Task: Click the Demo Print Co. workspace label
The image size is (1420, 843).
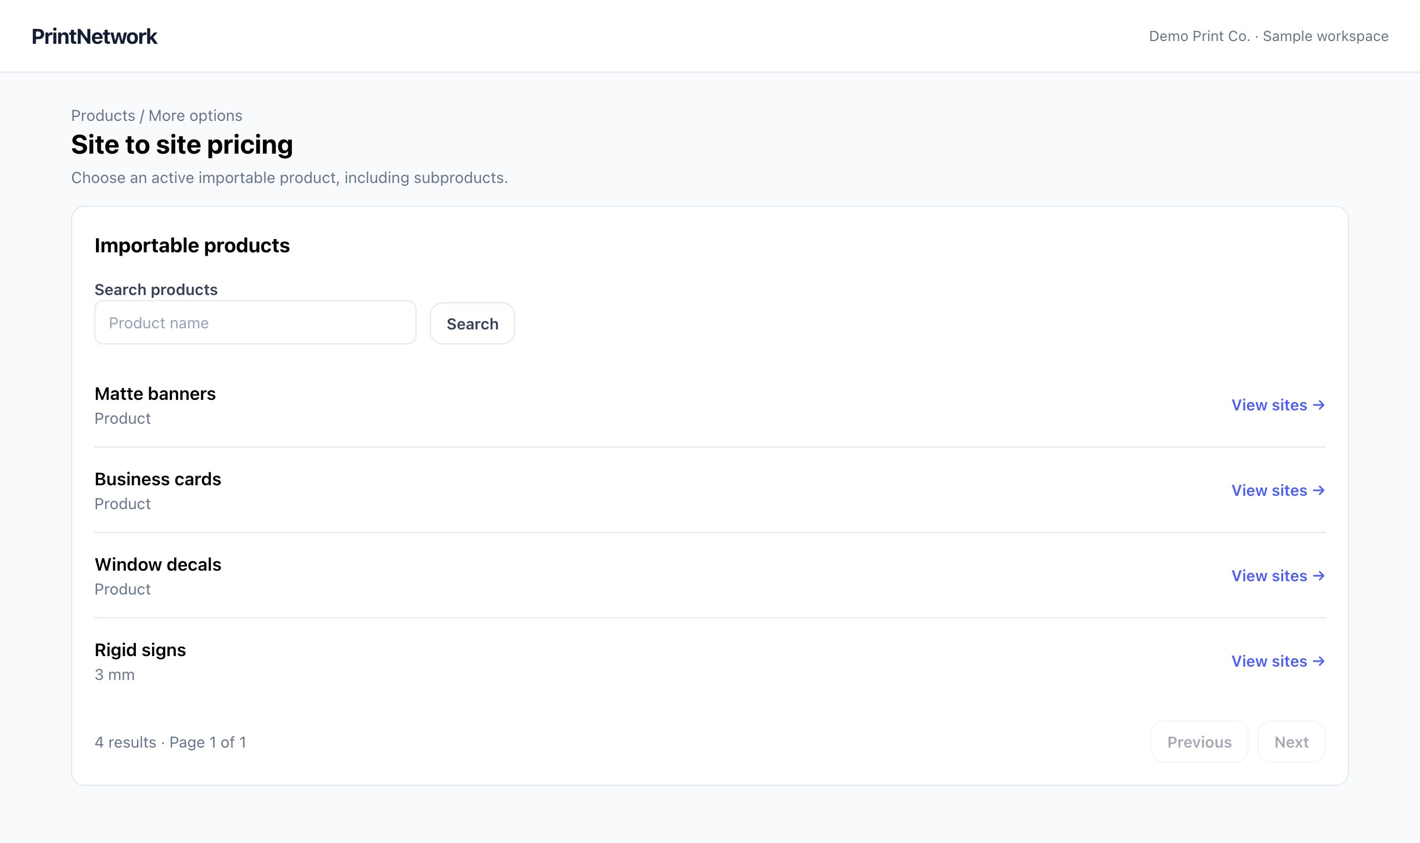Action: point(1269,37)
